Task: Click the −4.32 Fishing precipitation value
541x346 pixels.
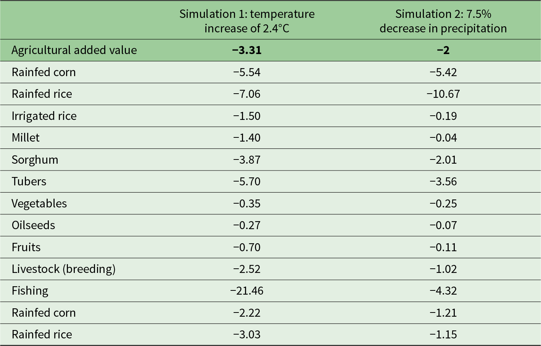Action: coord(443,291)
